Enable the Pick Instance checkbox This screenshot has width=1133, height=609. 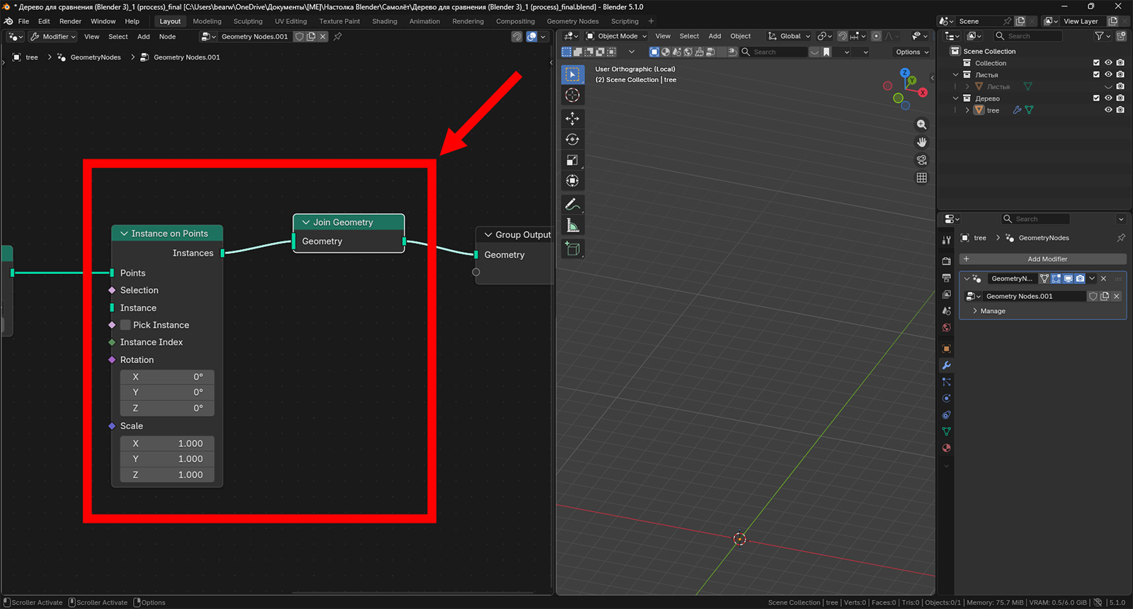[x=125, y=325]
